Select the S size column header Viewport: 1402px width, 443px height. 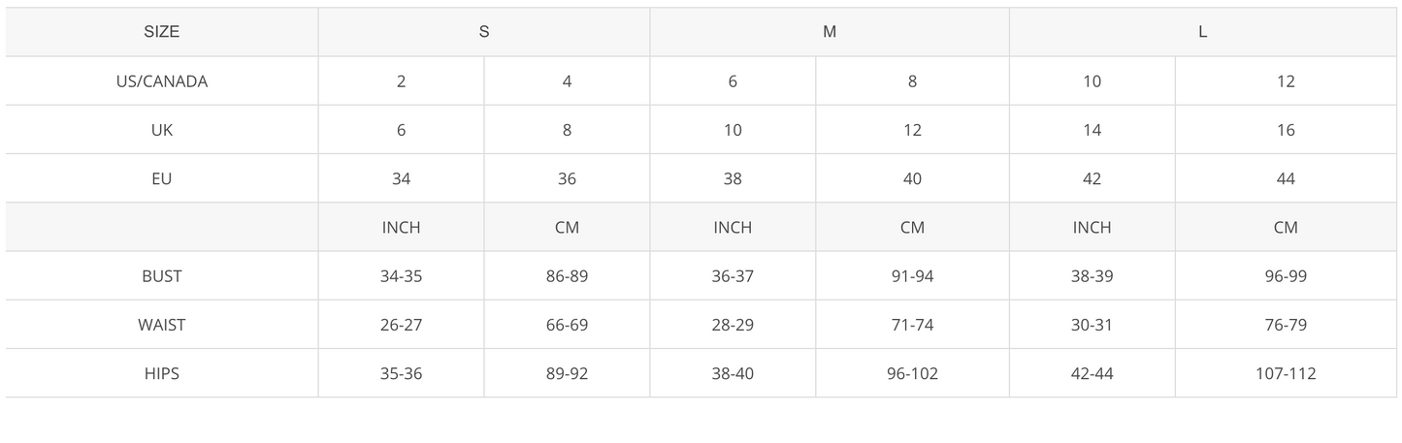click(484, 32)
